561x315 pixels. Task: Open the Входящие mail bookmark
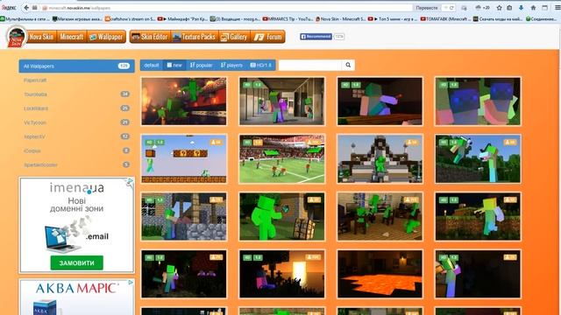tap(235, 19)
